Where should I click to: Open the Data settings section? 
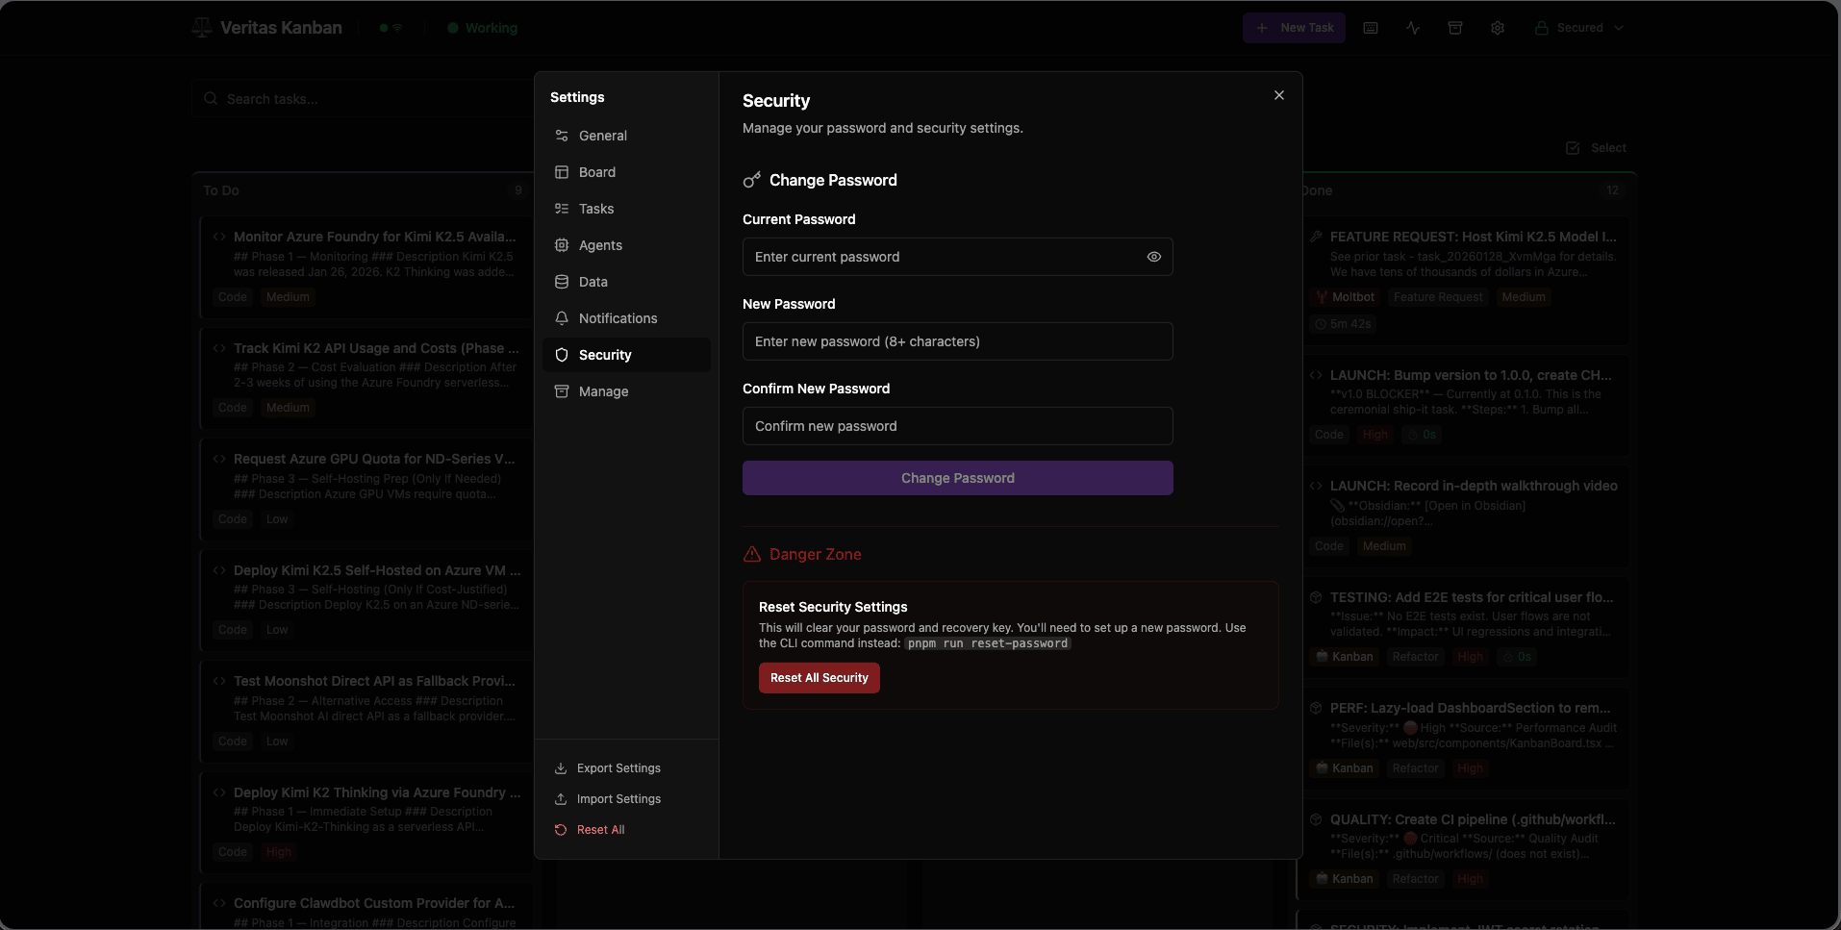593,282
